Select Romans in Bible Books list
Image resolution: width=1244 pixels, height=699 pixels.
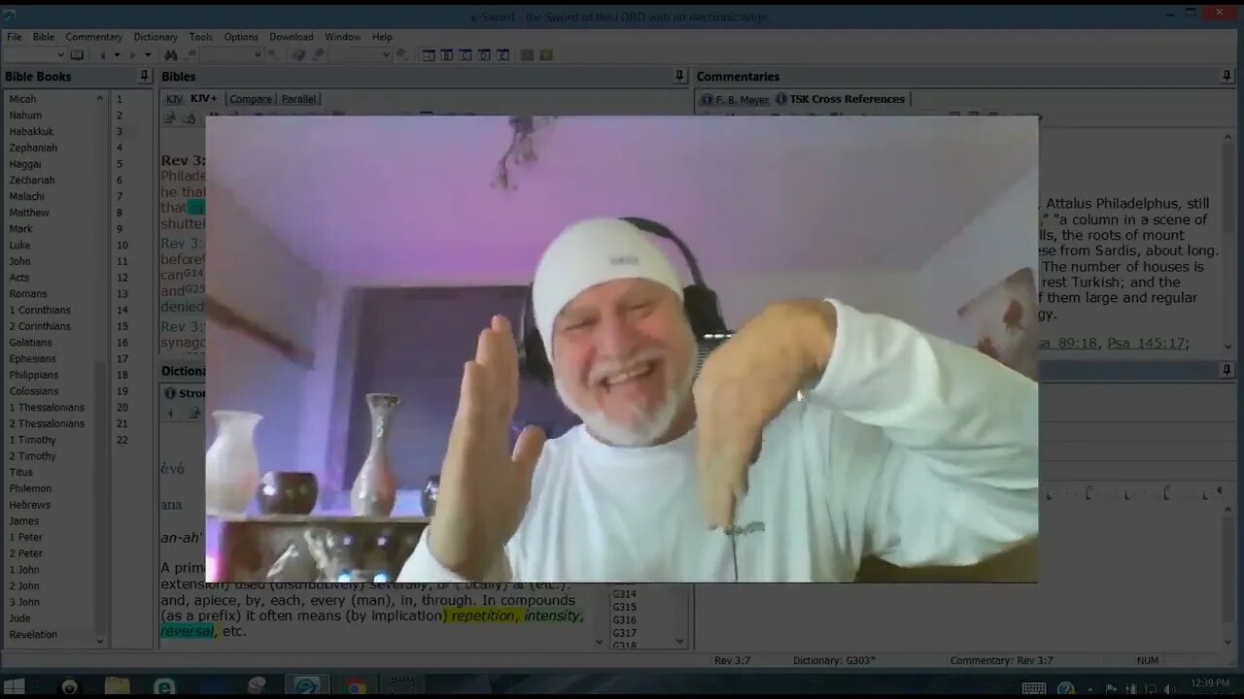coord(28,293)
